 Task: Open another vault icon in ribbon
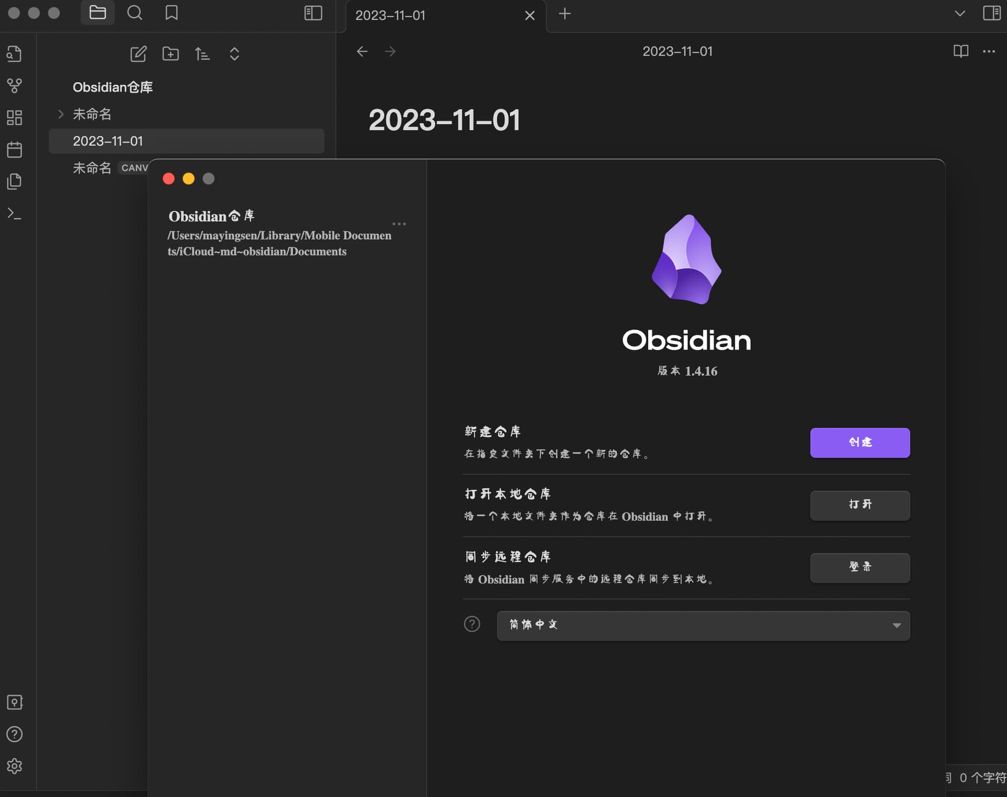(14, 702)
